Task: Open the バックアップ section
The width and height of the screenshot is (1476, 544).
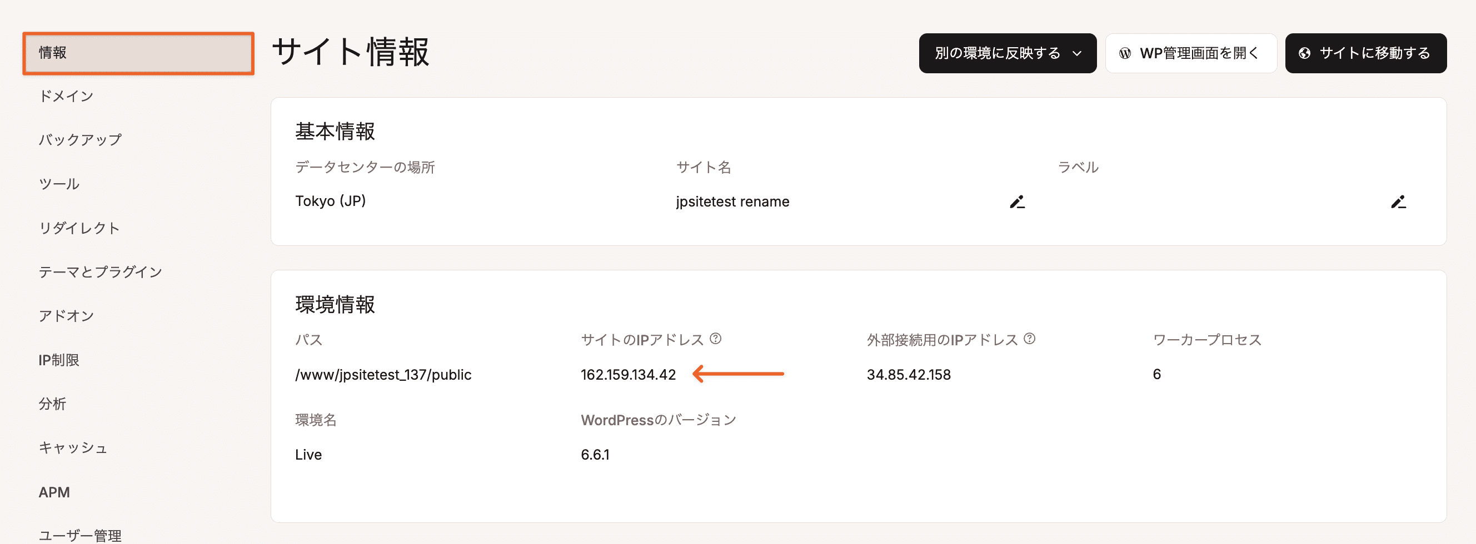Action: click(x=80, y=139)
